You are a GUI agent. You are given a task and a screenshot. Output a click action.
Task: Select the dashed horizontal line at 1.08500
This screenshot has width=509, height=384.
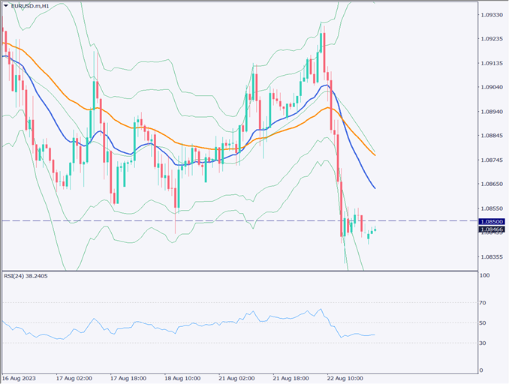[225, 220]
